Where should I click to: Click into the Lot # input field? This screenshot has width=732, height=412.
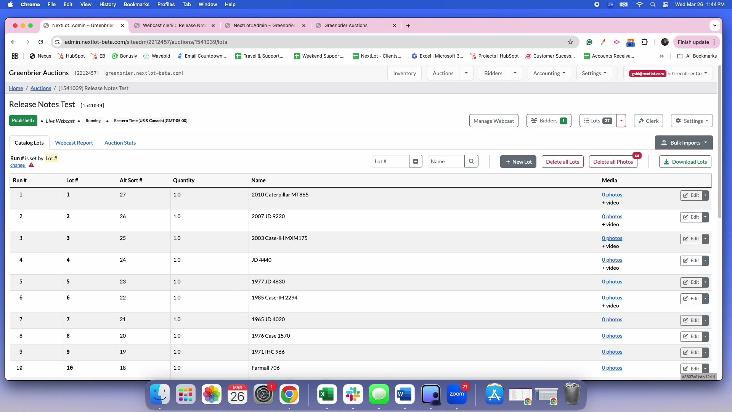(390, 161)
